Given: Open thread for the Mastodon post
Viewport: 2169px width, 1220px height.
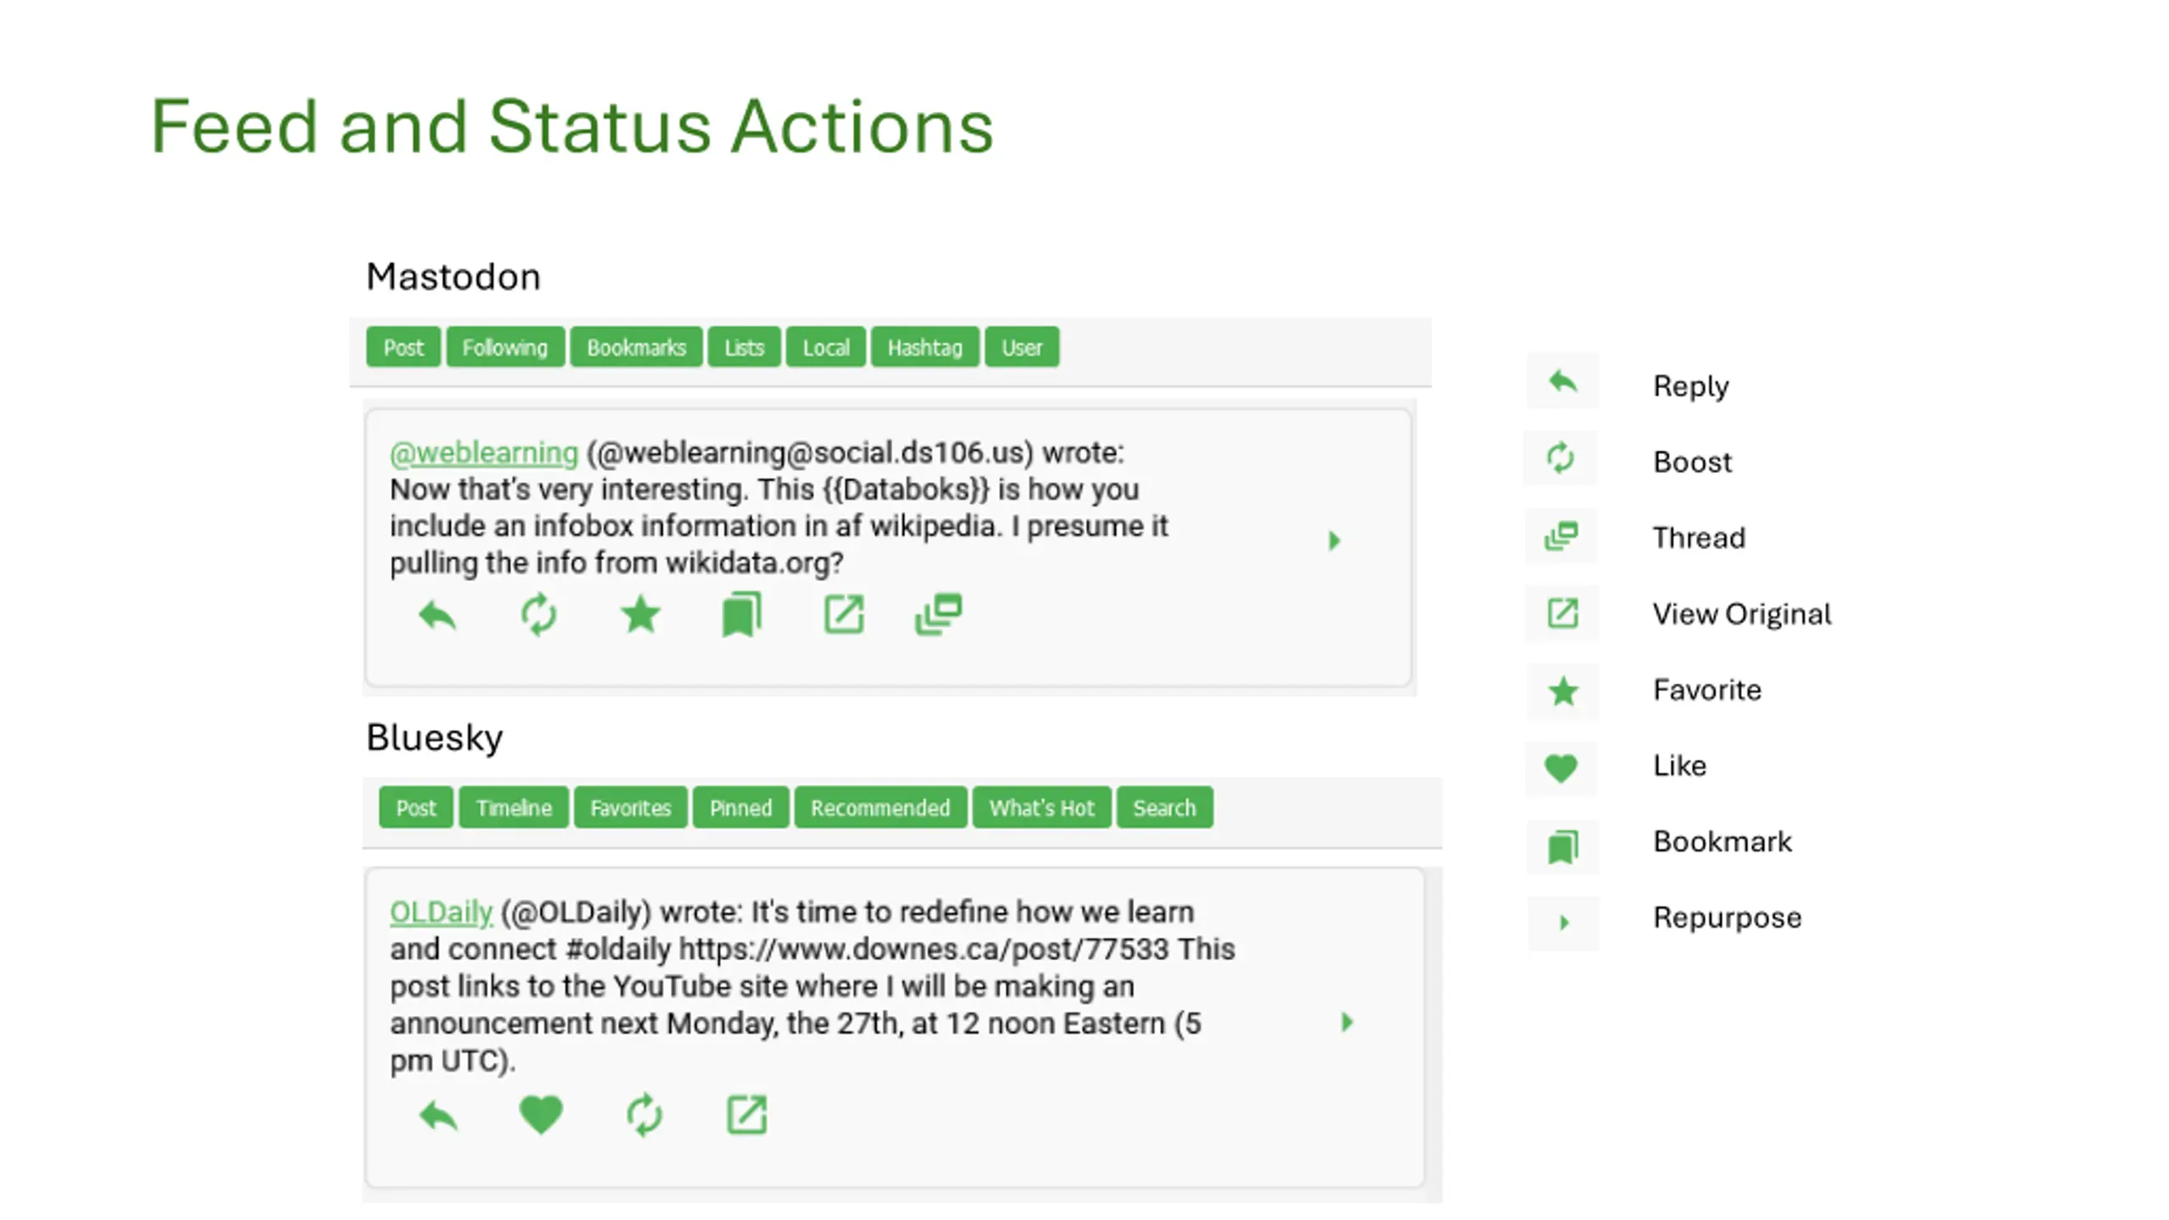Looking at the screenshot, I should (x=938, y=614).
